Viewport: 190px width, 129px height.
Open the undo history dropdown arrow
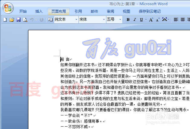tap(36, 20)
